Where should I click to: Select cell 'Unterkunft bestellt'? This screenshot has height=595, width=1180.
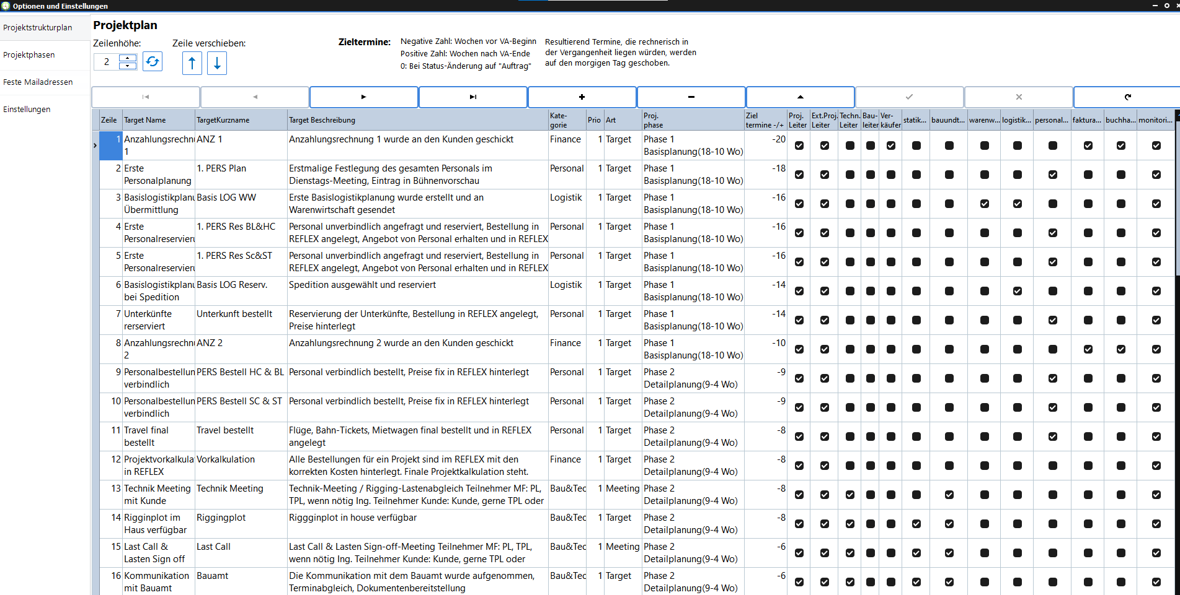(241, 320)
